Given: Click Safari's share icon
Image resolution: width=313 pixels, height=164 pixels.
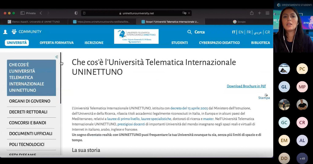Looking at the screenshot, I should [x=252, y=13].
